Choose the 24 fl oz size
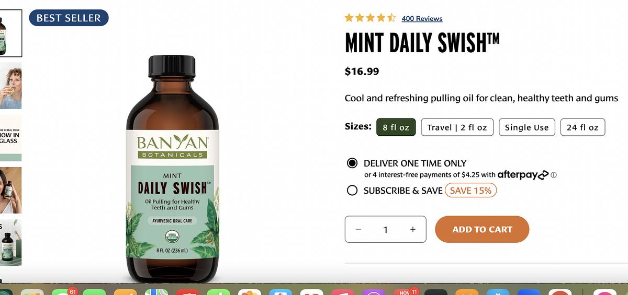The width and height of the screenshot is (628, 295). pyautogui.click(x=582, y=127)
